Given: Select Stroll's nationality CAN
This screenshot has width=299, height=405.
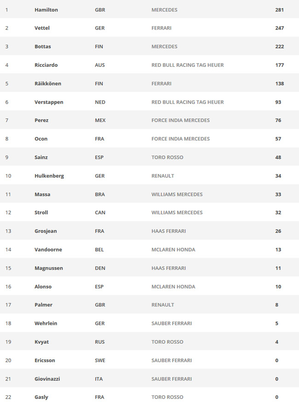Looking at the screenshot, I should pos(100,212).
